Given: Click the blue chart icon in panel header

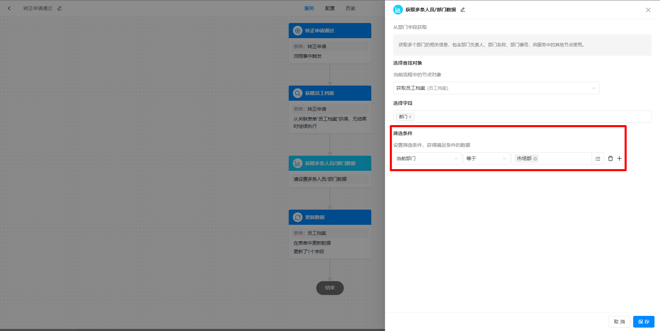Looking at the screenshot, I should click(398, 10).
